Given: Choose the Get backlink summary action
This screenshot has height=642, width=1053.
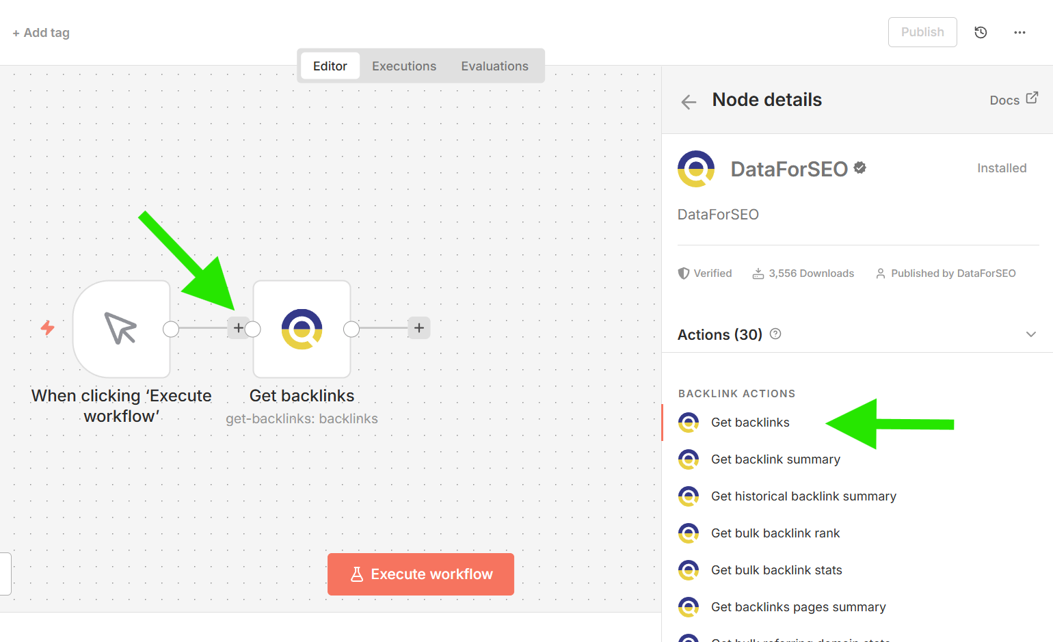Looking at the screenshot, I should coord(775,459).
